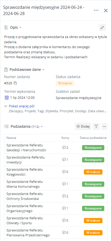Screen dimensions: 111x241
Task: Copy task number #526 to clipboard
Action: coord(15,83)
